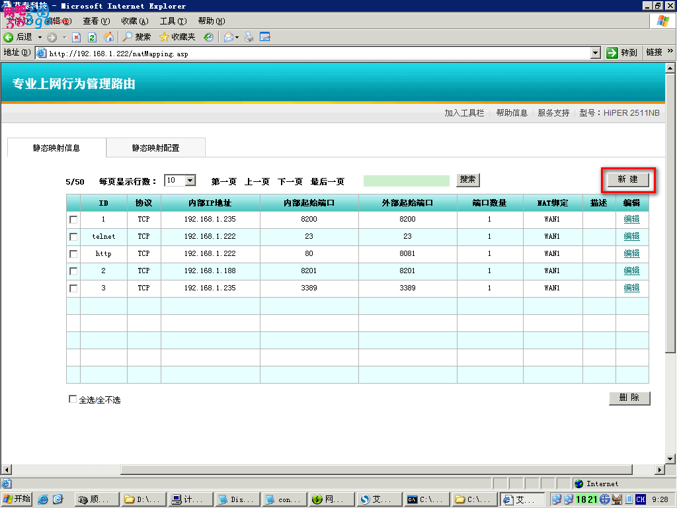Check the box for the telnet row
The height and width of the screenshot is (508, 677).
(73, 237)
